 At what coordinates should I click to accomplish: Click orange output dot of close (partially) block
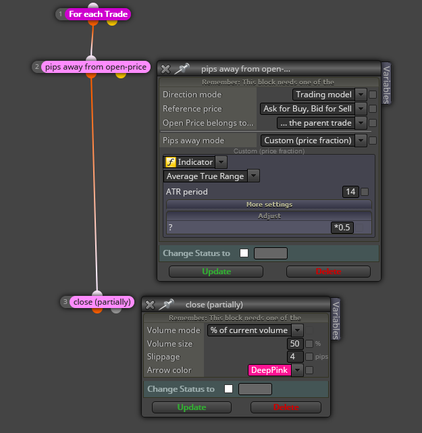[97, 309]
